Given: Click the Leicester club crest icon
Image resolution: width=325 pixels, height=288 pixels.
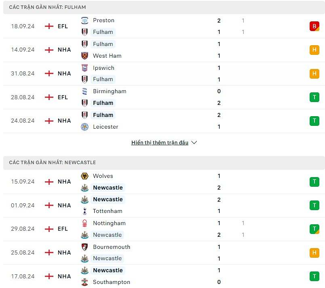Looking at the screenshot, I should 84,127.
